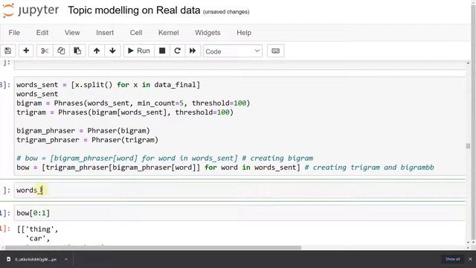The width and height of the screenshot is (476, 268).
Task: Open the cell type dropdown showing Code
Action: click(x=233, y=51)
